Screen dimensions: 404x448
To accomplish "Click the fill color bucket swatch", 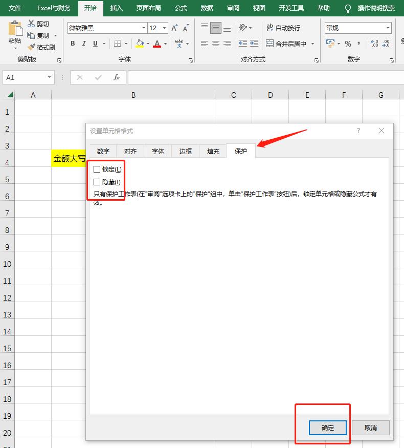I will (140, 44).
